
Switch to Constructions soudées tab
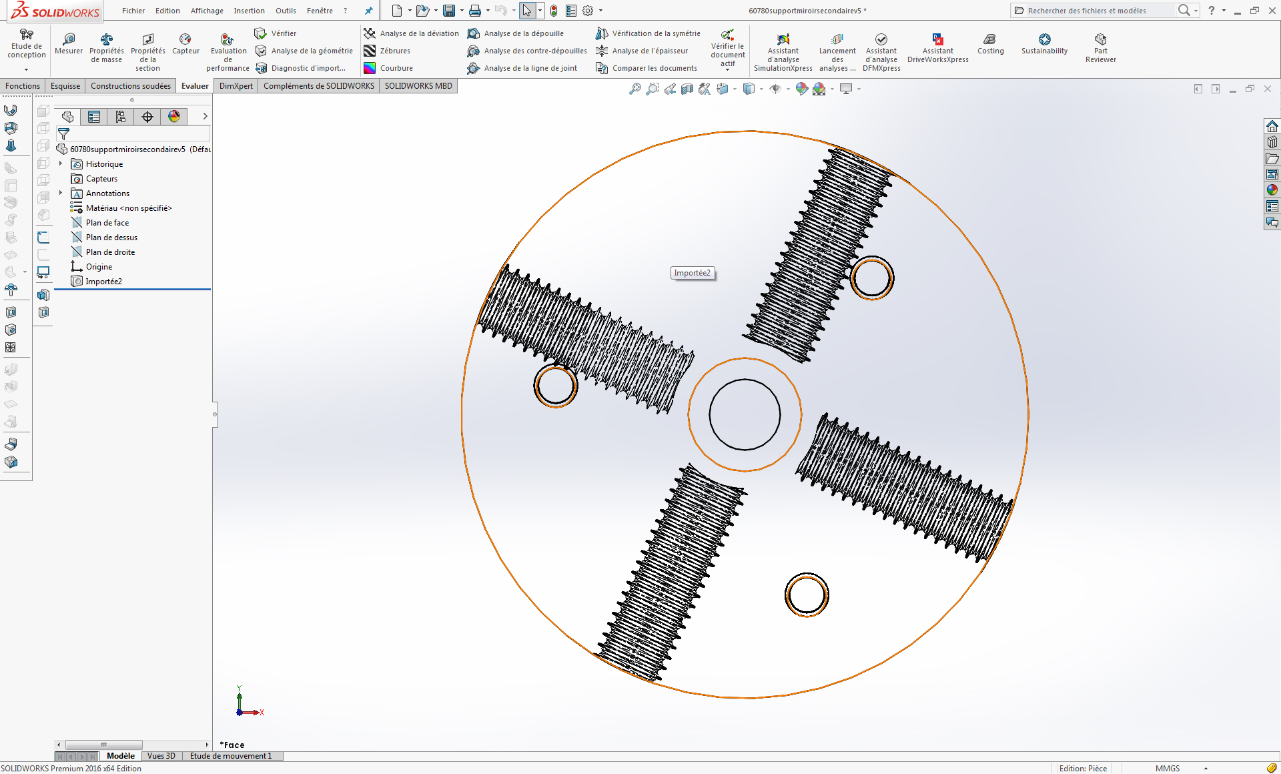(x=131, y=86)
